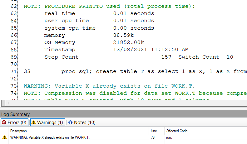247x144 pixels.
Task: Click the Affected Code column header
Action: (177, 131)
